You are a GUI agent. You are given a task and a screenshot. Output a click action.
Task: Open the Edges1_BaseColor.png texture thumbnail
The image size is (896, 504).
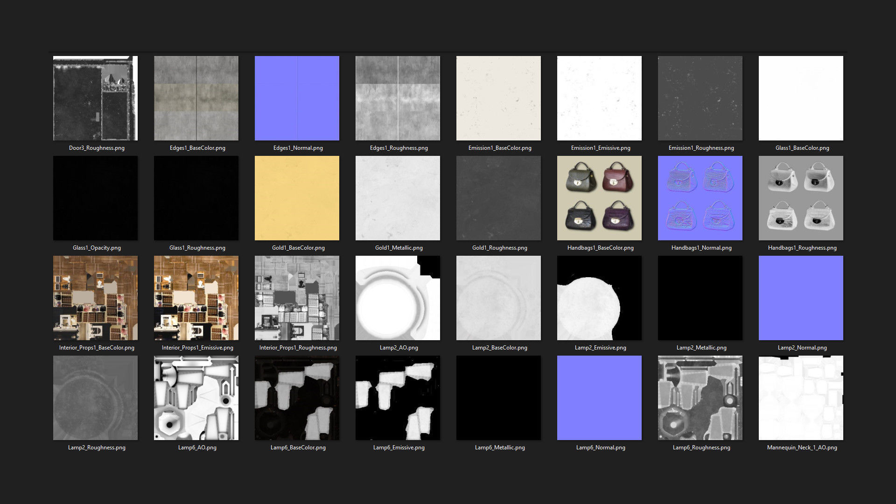click(x=196, y=98)
